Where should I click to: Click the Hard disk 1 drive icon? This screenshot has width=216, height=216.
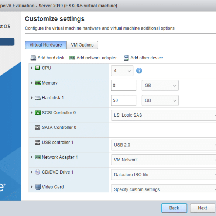(38, 98)
